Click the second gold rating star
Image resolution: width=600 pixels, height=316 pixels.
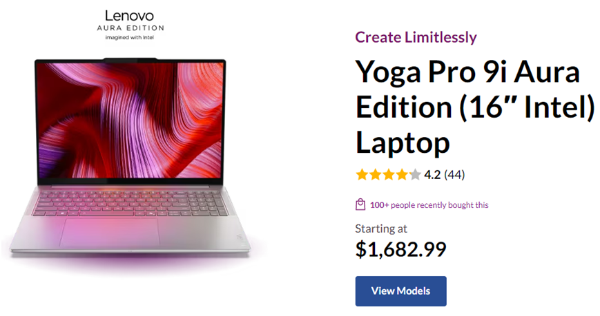[374, 175]
